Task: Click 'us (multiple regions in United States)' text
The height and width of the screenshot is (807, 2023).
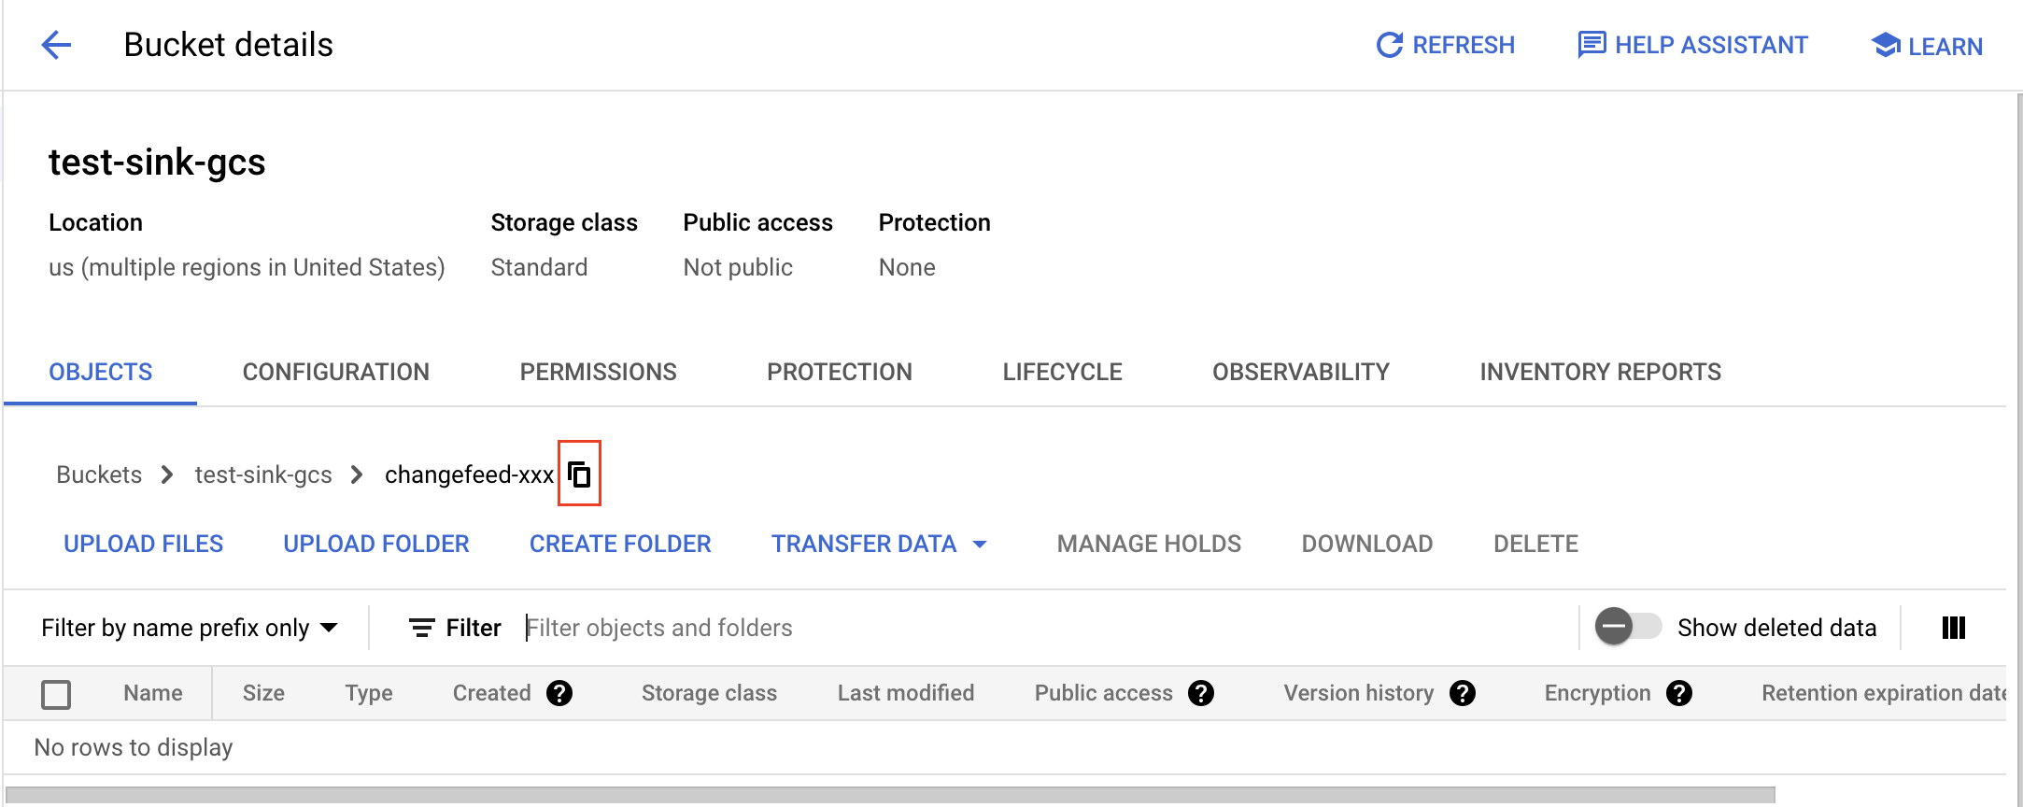Action: (247, 267)
